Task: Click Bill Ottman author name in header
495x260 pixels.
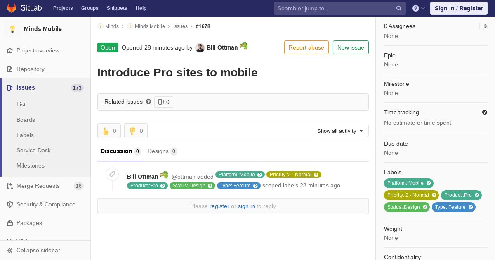Action: (222, 47)
